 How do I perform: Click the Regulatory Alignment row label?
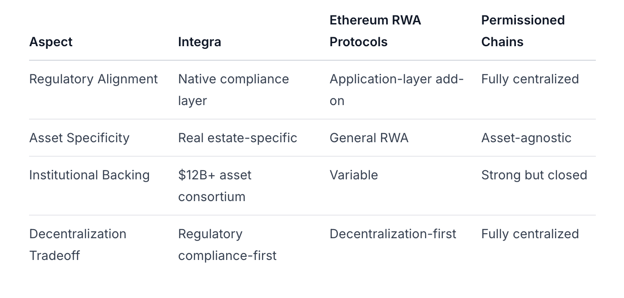pos(93,79)
